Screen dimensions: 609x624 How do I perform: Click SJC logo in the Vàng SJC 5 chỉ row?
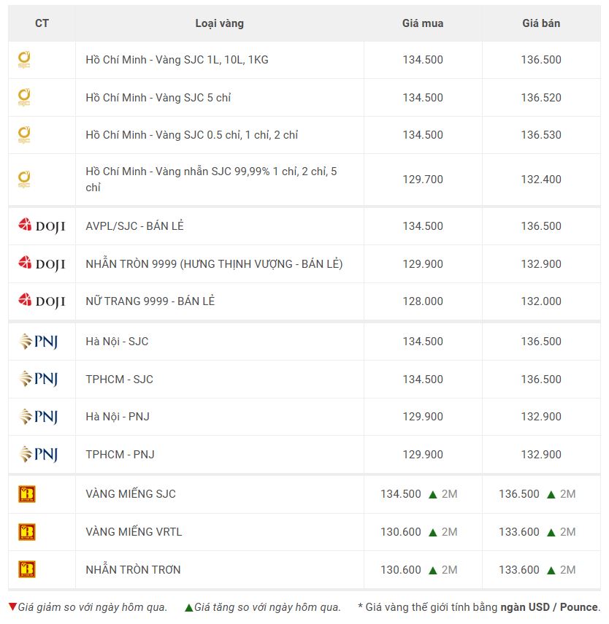(24, 98)
